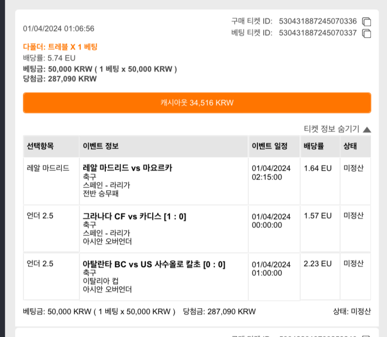Select the 이벤트 일정 column header
This screenshot has height=337, width=387.
pyautogui.click(x=274, y=146)
